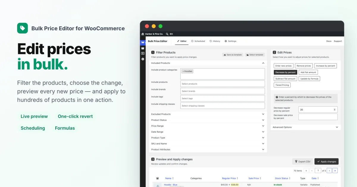Switch to the Editor tab
The height and width of the screenshot is (187, 357).
182,41
